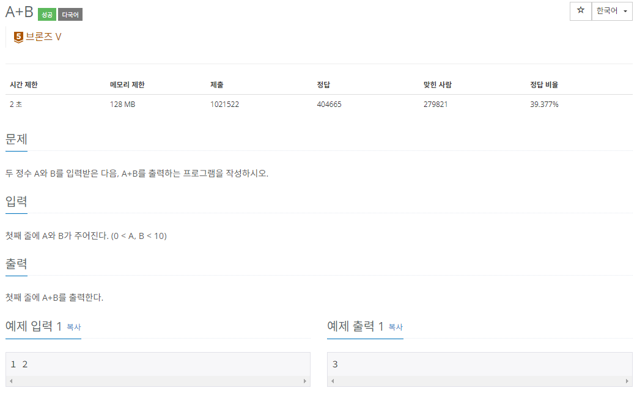Image resolution: width=637 pixels, height=393 pixels.
Task: Click the A+B problem title
Action: (19, 12)
